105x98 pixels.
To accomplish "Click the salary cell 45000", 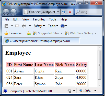I will 81,77.
